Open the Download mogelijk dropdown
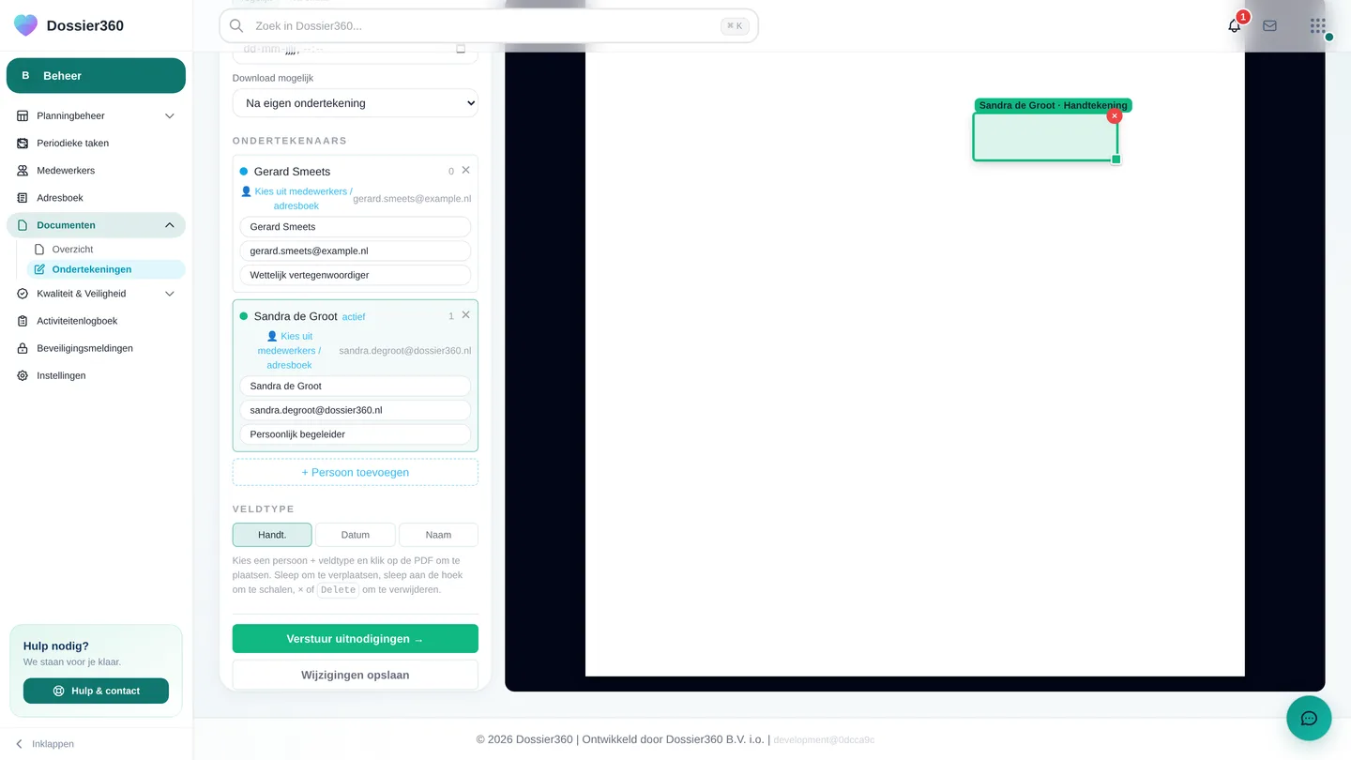 pyautogui.click(x=355, y=103)
